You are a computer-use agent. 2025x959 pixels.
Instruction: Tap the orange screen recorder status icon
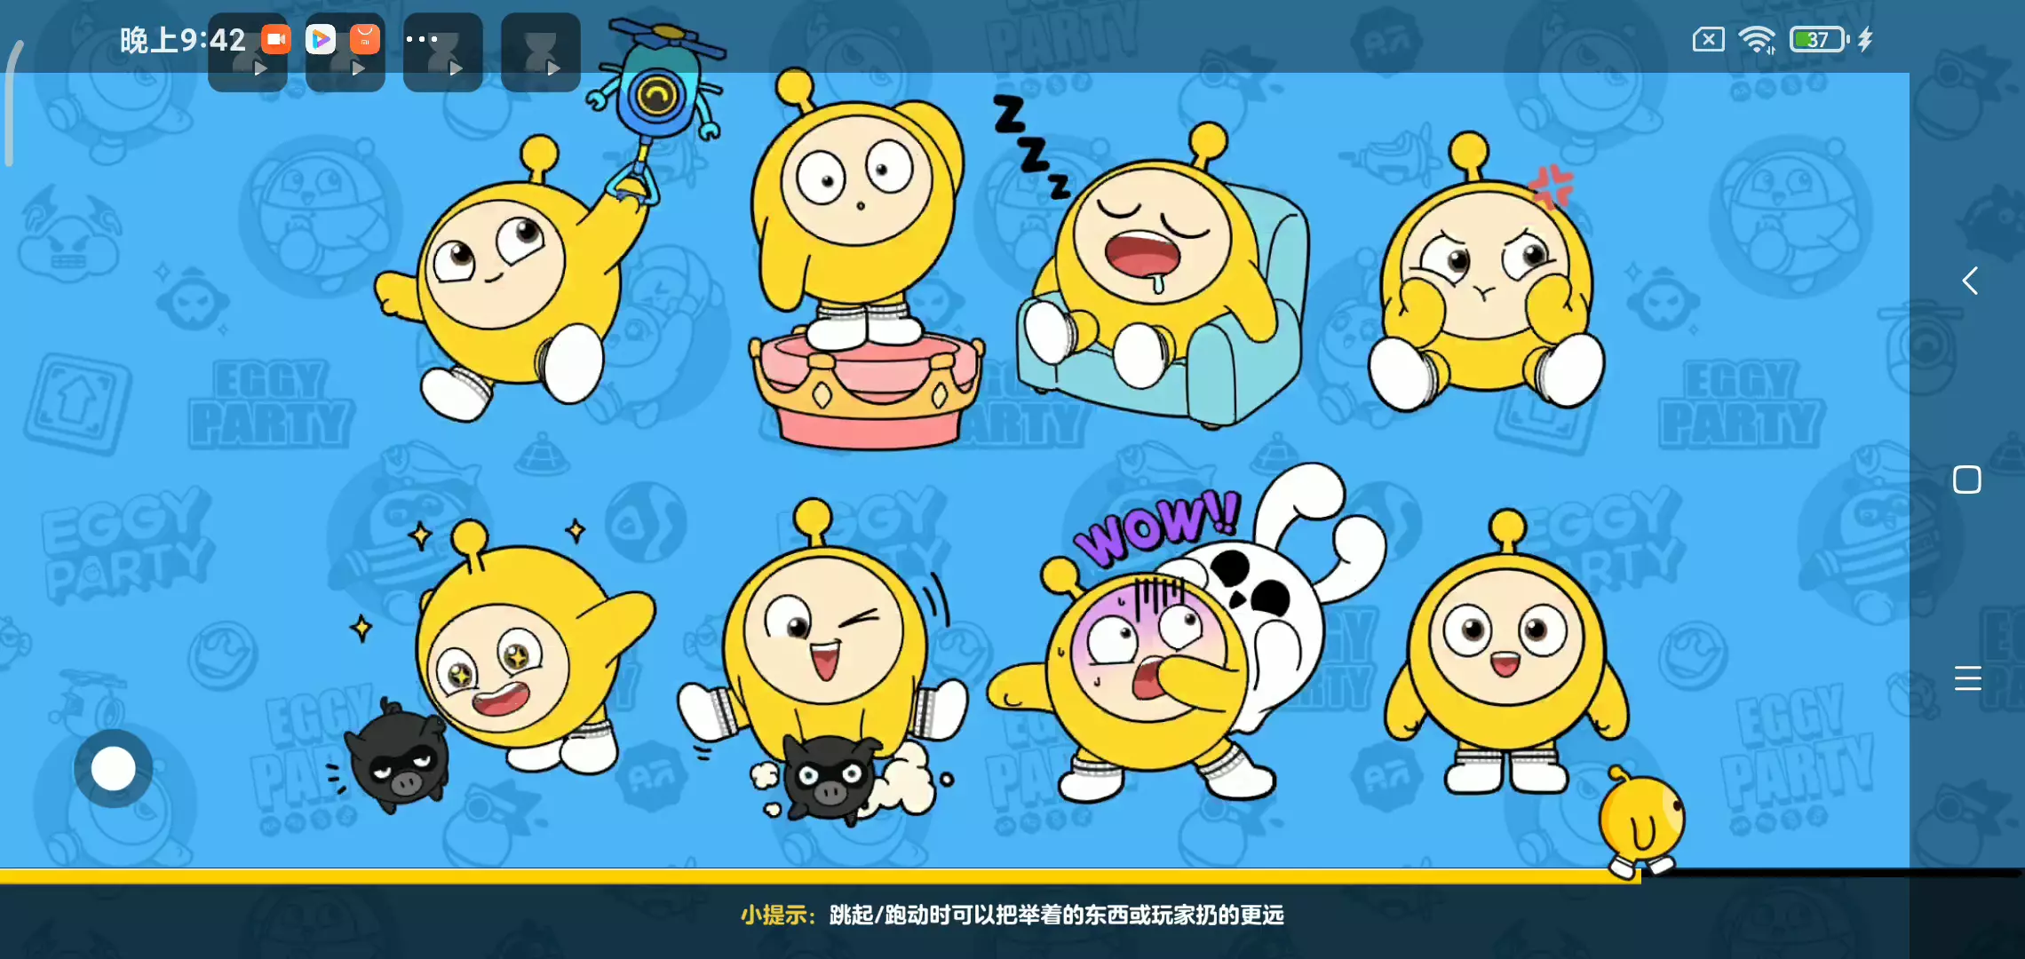coord(276,39)
